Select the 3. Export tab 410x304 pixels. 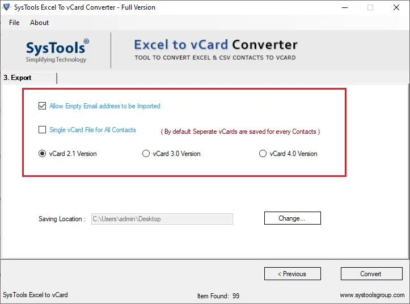point(29,78)
